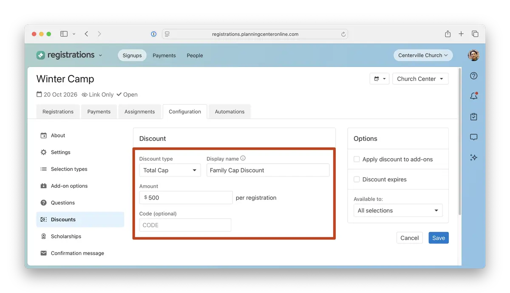
Task: Open Questions in the sidebar
Action: click(x=80, y=203)
